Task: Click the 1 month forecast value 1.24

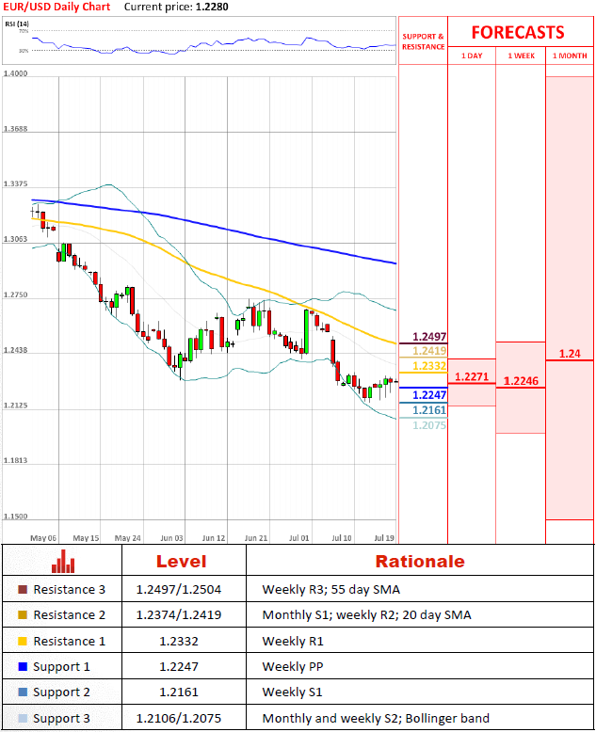Action: (x=570, y=354)
